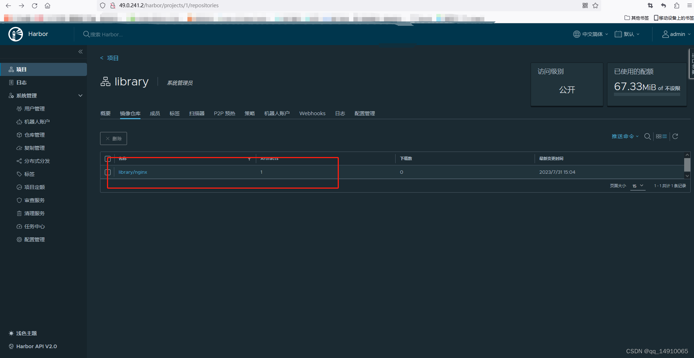Open the Webhooks tab
This screenshot has width=694, height=358.
[x=312, y=113]
